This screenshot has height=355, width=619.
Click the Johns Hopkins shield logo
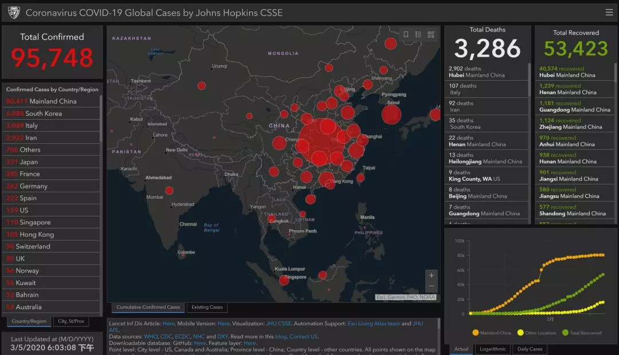click(13, 12)
